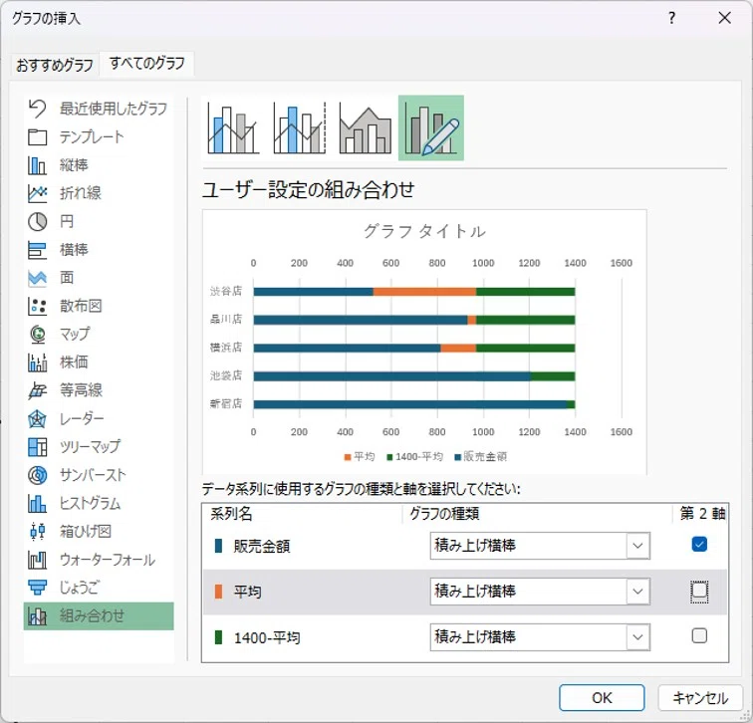Click the blue swatch beside 販売金額
The width and height of the screenshot is (753, 723).
click(218, 546)
